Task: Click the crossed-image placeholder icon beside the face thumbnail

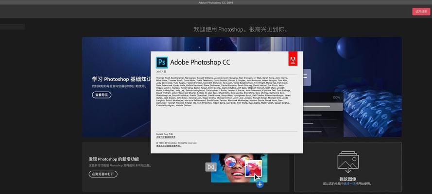Action: click(x=211, y=167)
